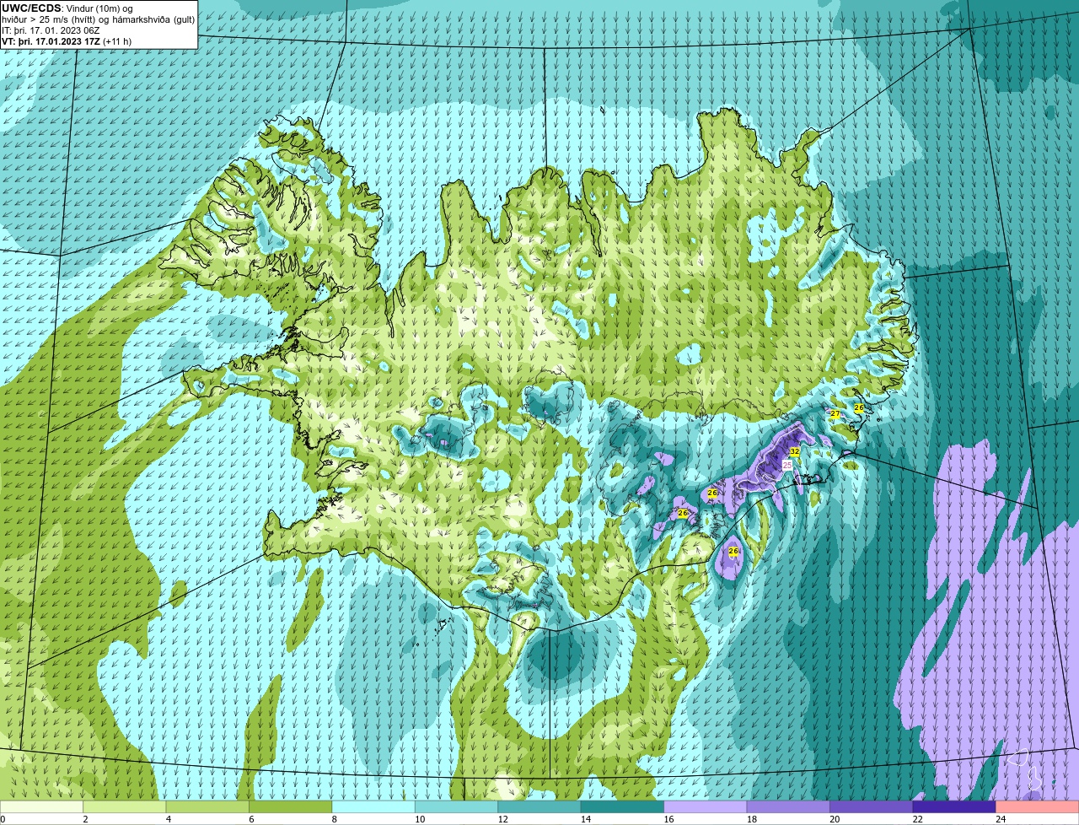
Task: Select the dark teal 14–16 m/s swatch
Action: click(623, 806)
